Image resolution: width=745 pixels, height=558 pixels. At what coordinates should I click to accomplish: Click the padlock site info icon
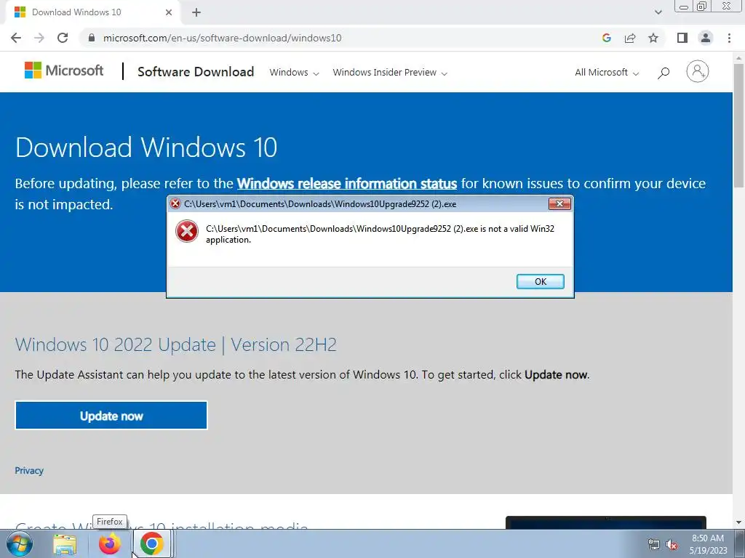tap(92, 38)
